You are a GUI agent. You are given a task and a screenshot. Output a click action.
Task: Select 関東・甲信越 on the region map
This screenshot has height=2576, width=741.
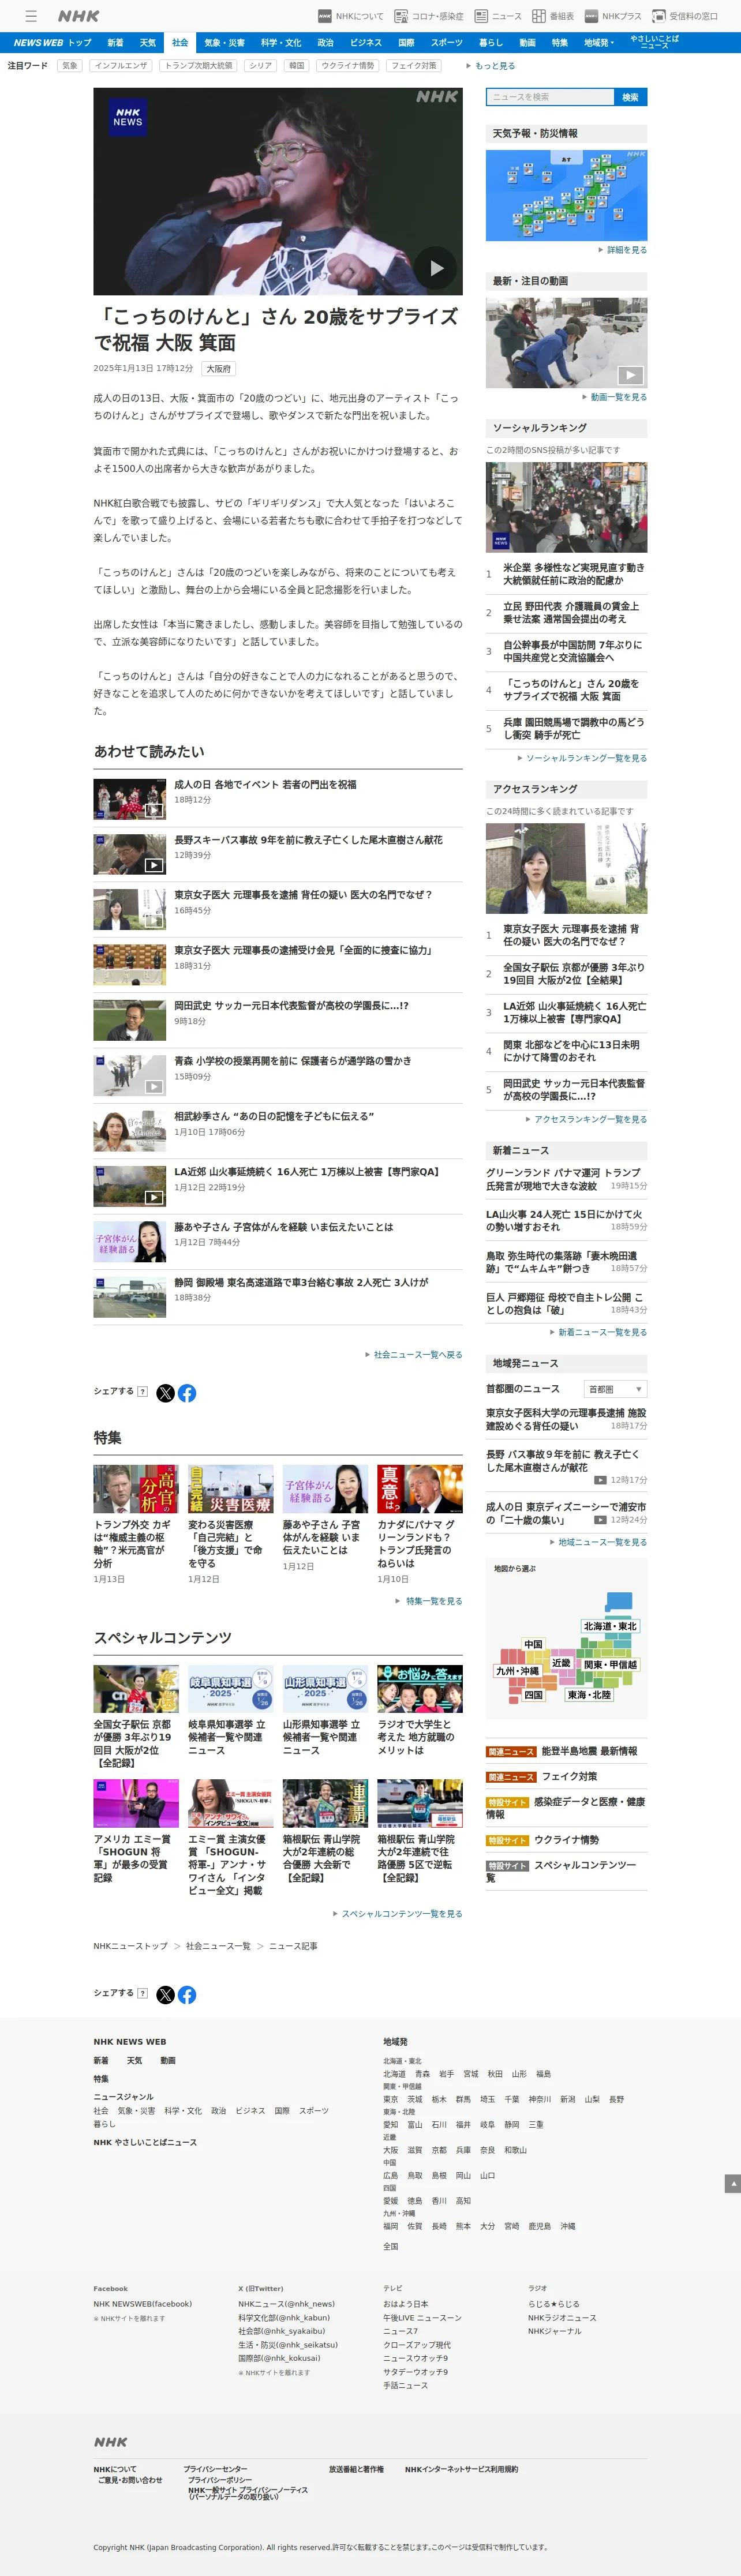tap(611, 1665)
